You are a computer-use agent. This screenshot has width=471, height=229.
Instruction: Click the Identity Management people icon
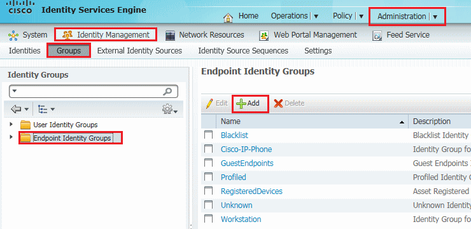67,35
